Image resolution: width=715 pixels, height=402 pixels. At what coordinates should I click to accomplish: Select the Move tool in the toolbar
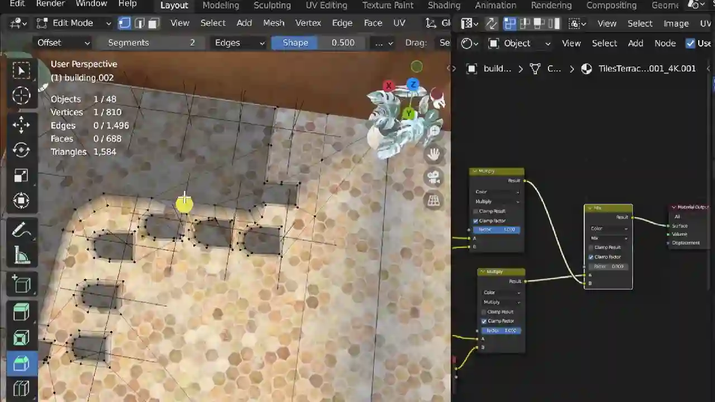[x=21, y=125]
